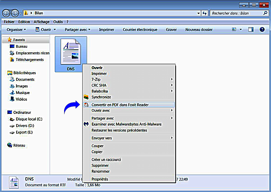Expand the Envoyer vers submenu

coord(129,138)
